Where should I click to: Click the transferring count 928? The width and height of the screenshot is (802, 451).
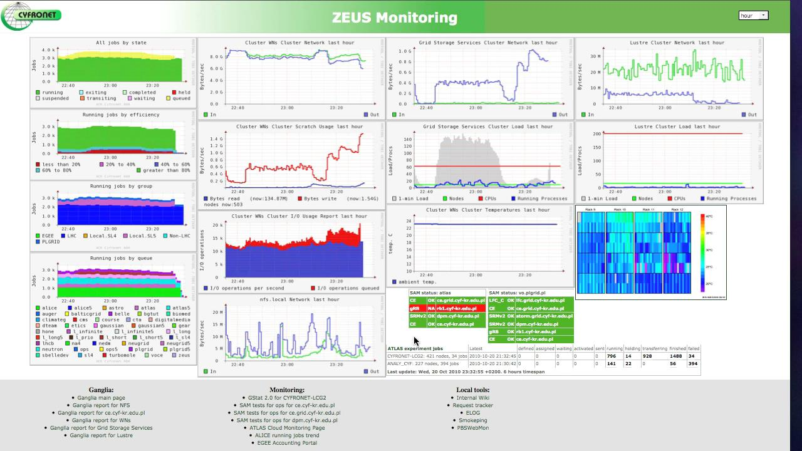[647, 356]
